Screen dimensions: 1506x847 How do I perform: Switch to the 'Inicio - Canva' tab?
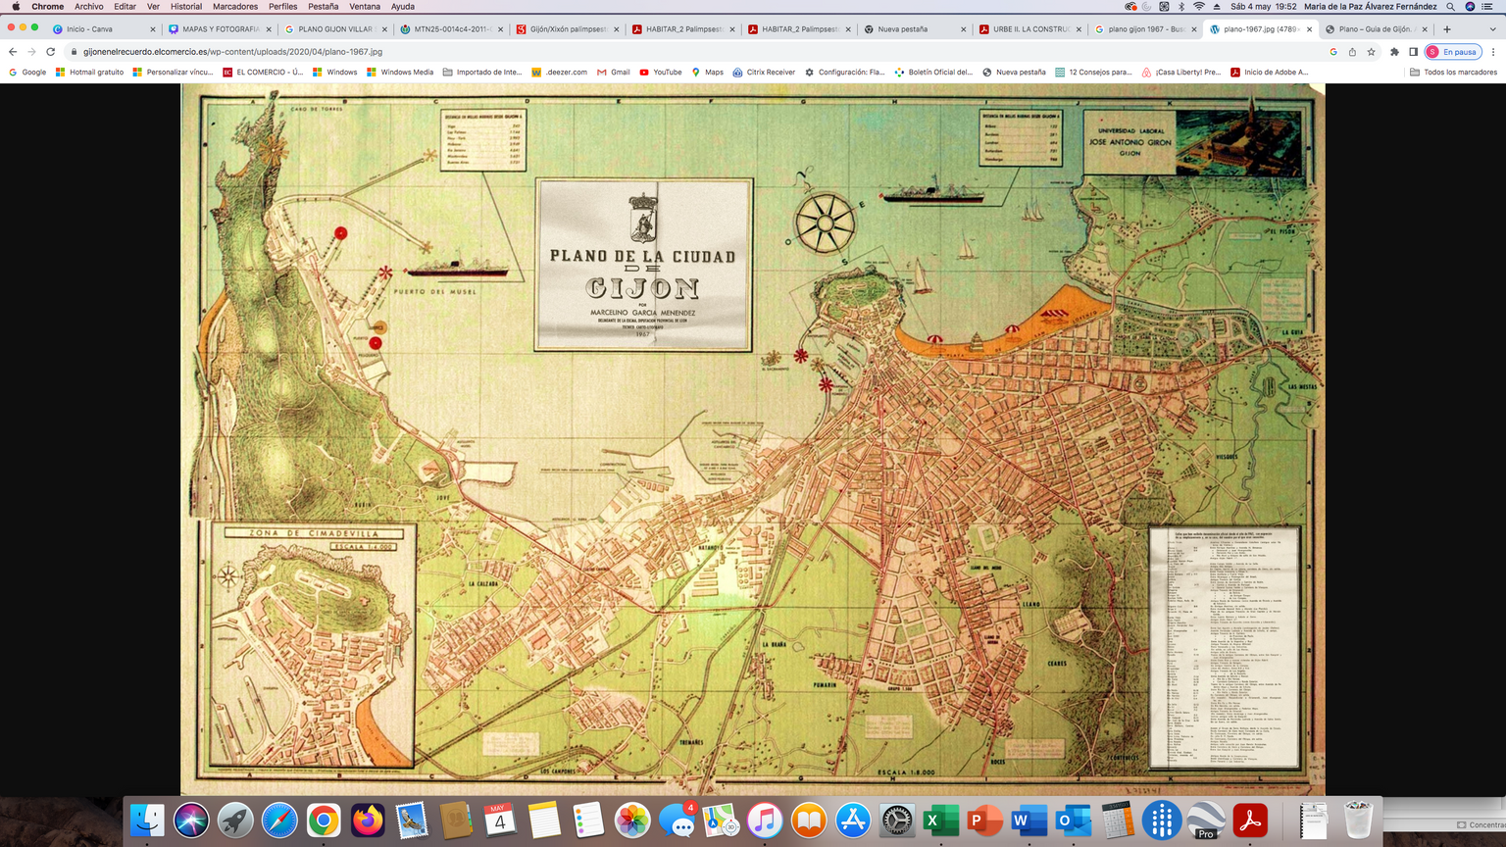point(96,29)
